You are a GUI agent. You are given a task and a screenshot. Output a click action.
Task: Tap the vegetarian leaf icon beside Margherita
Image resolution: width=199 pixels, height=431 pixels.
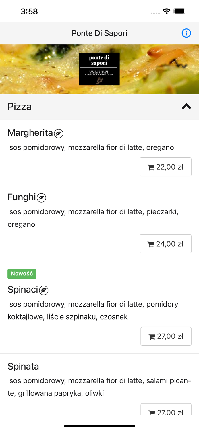pyautogui.click(x=59, y=134)
